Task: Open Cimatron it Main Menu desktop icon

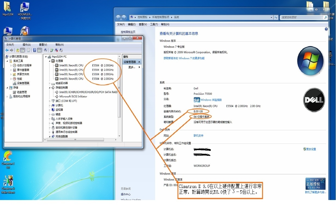Action: click(x=8, y=184)
